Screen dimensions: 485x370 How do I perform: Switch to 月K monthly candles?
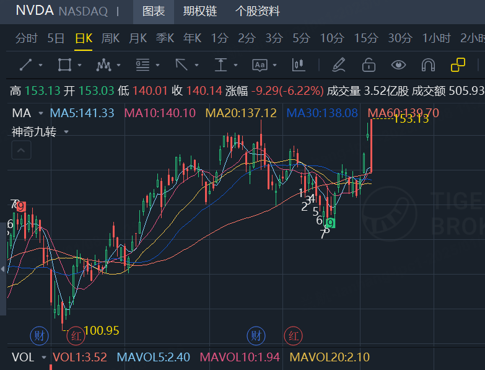point(138,38)
